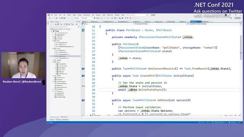
Task: Switch to the PollService.cs editor tab
Action: point(95,22)
